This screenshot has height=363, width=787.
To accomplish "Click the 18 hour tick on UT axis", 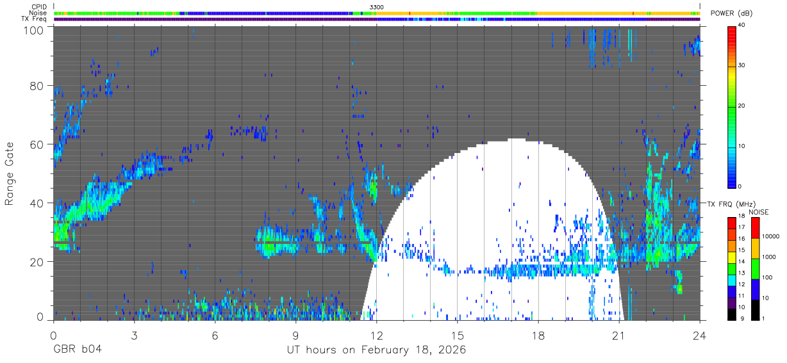I will tap(538, 335).
